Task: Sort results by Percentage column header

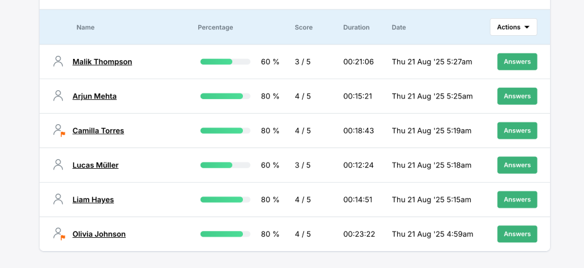Action: [215, 28]
